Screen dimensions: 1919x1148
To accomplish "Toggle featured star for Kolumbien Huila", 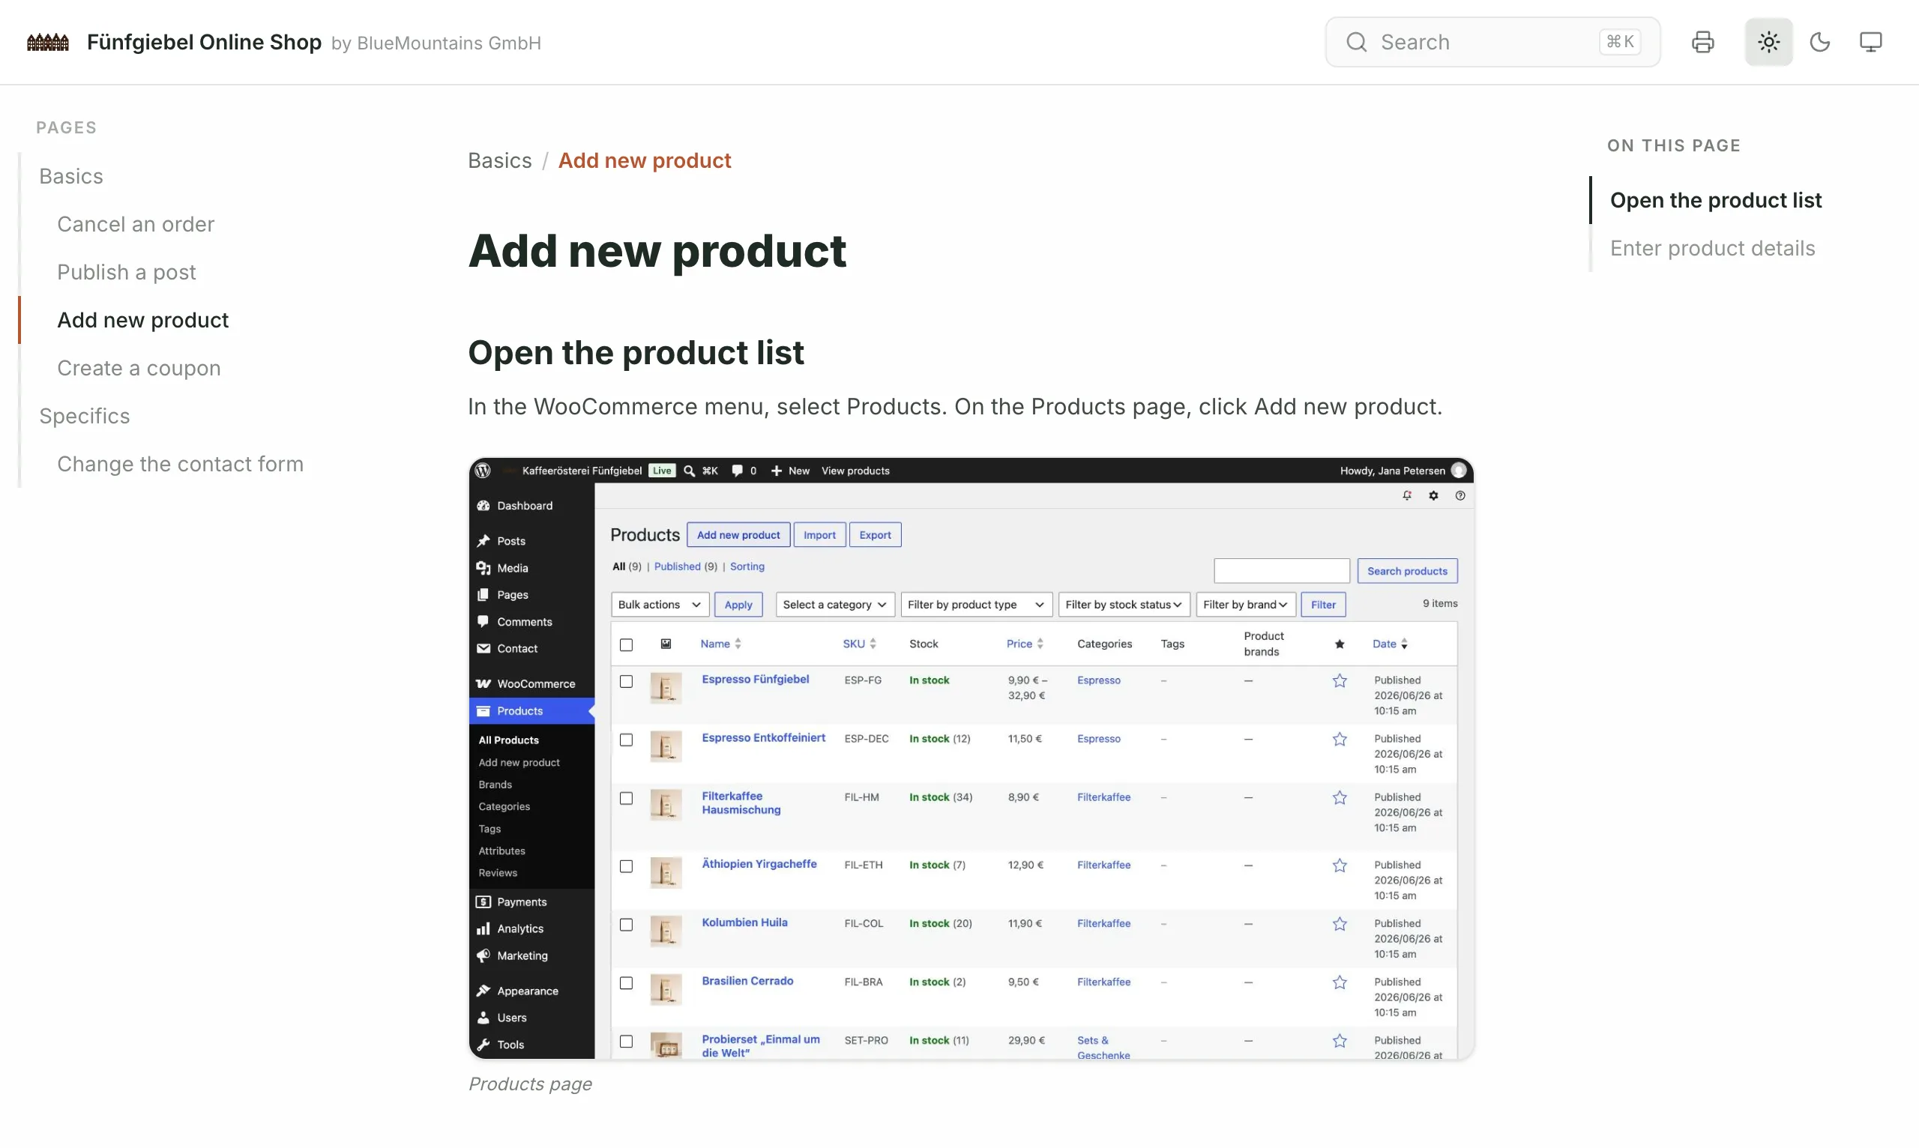I will pos(1340,925).
